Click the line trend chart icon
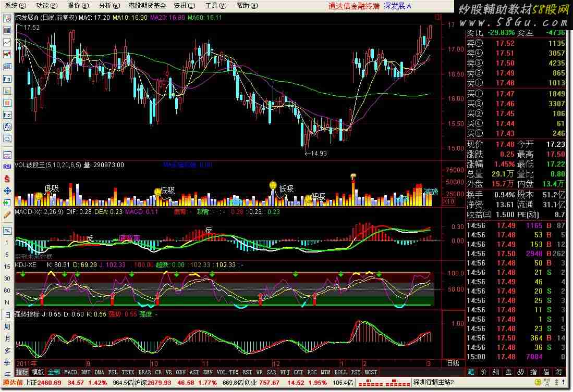The height and width of the screenshot is (392, 573). click(x=7, y=43)
